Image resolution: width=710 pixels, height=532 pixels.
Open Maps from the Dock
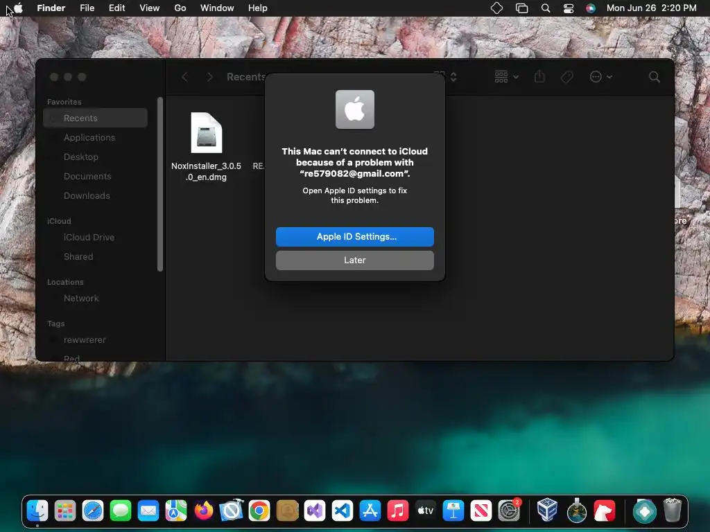pyautogui.click(x=176, y=511)
